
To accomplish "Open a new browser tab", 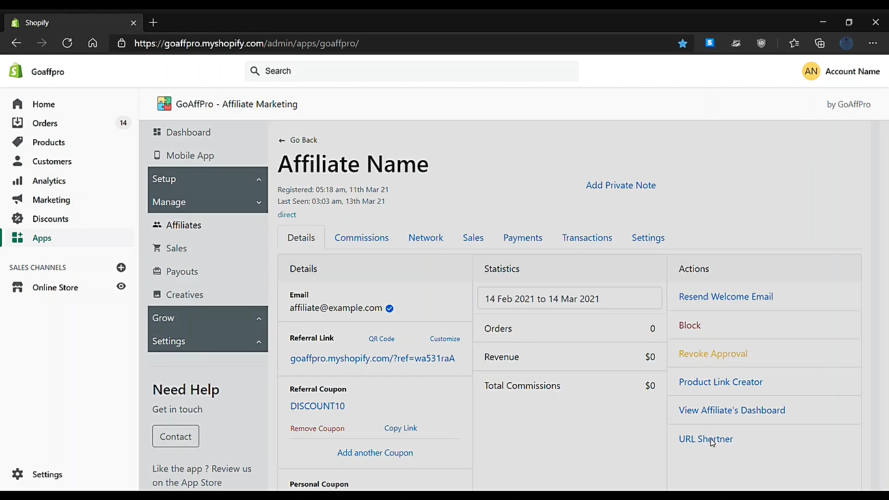I will (153, 23).
